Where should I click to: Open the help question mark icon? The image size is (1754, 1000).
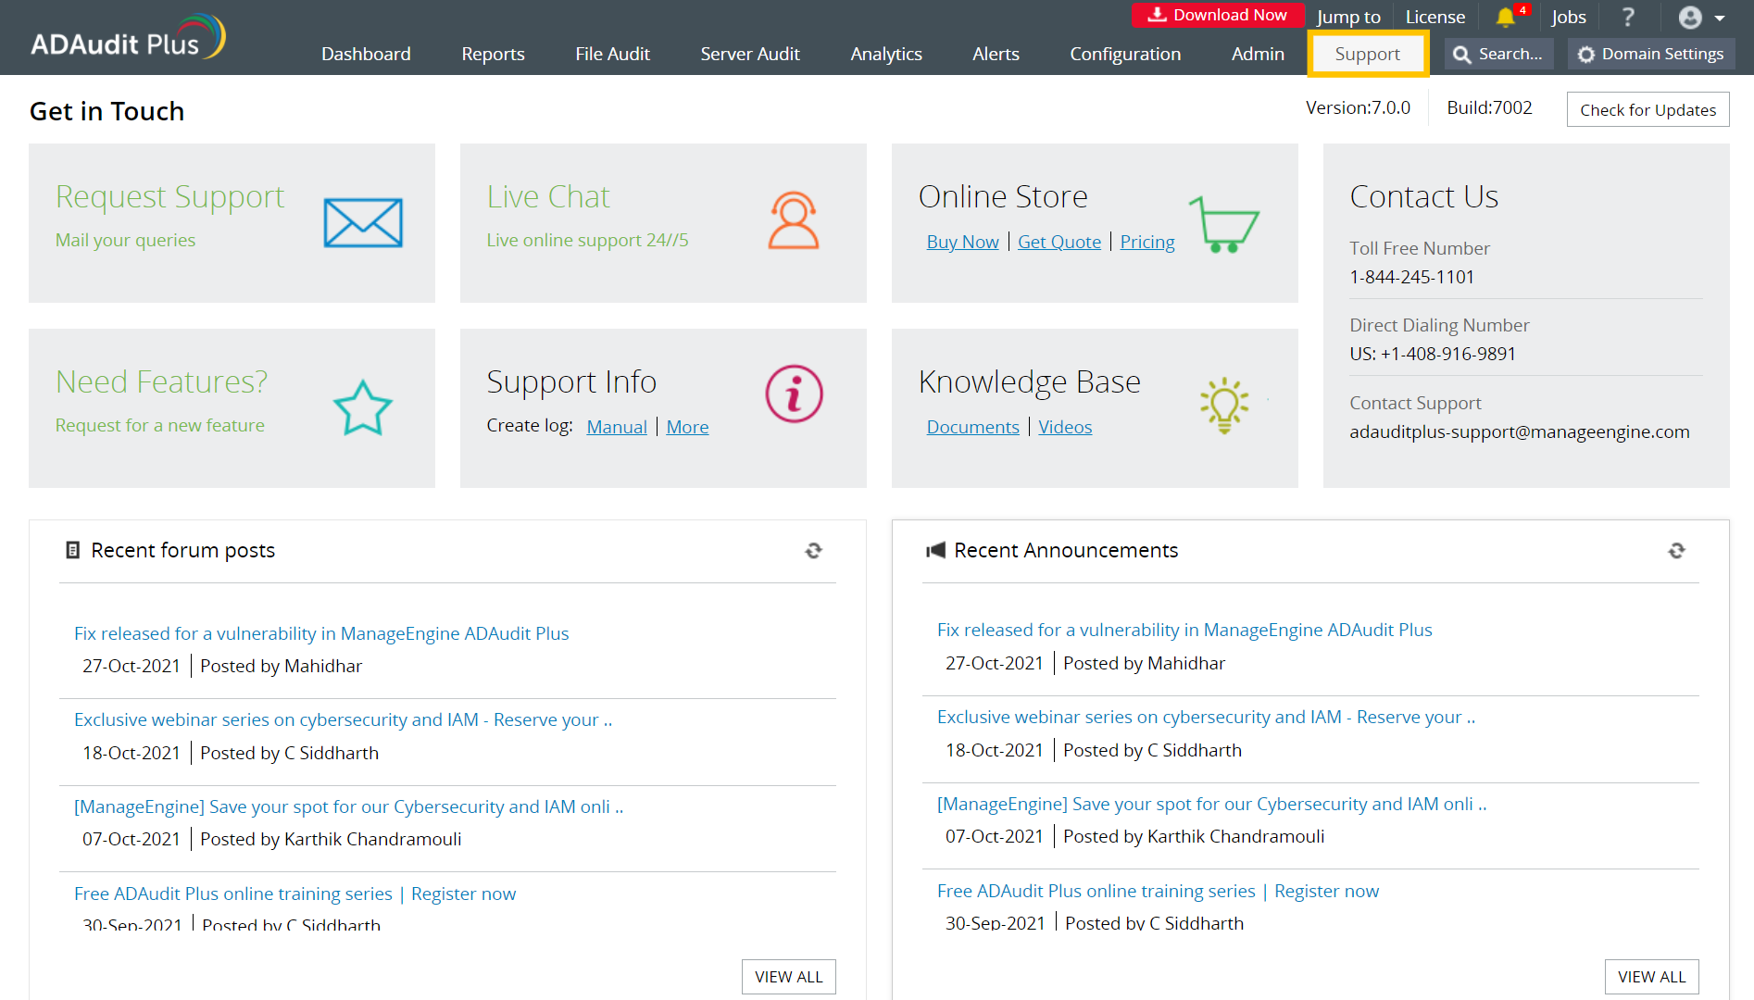pyautogui.click(x=1628, y=17)
